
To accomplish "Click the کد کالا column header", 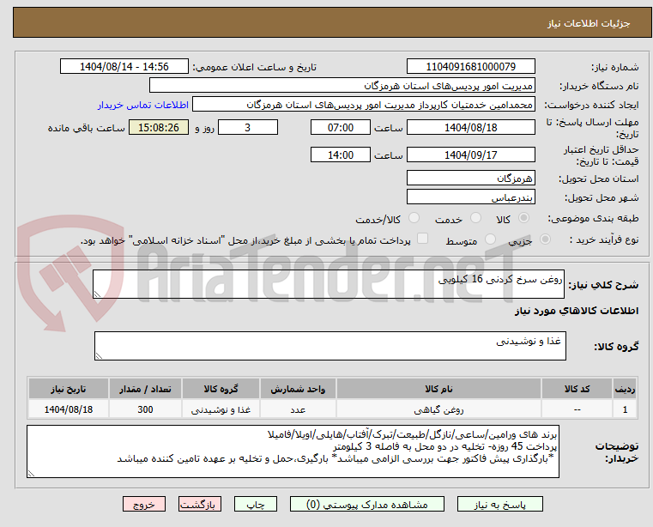I will (577, 389).
